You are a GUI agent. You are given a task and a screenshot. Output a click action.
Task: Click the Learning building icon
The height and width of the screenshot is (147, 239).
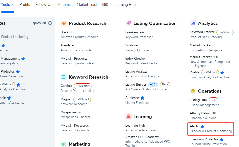128,117
